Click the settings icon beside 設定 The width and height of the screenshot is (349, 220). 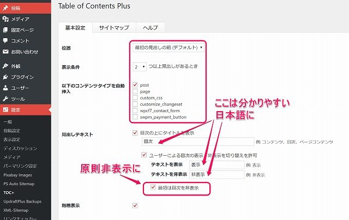point(5,109)
